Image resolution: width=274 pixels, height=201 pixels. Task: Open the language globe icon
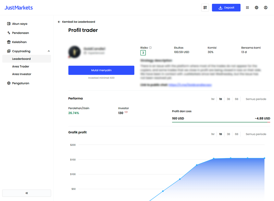[256, 8]
